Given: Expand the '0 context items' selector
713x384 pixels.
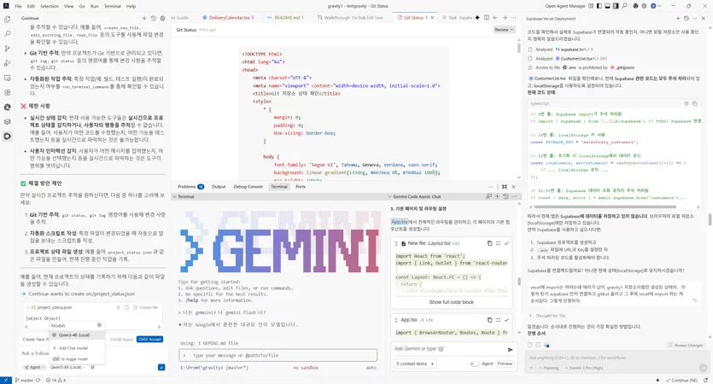Looking at the screenshot, I should [x=415, y=364].
